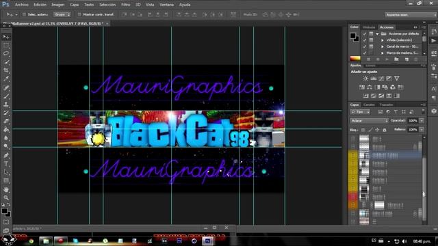Toggle check for Marco de madera action

[365, 53]
